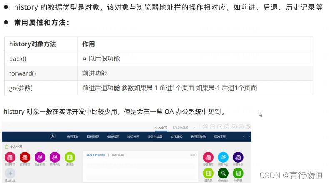This screenshot has width=329, height=183.
Task: Select the 个人空间 tab at top
Action: pos(161,127)
